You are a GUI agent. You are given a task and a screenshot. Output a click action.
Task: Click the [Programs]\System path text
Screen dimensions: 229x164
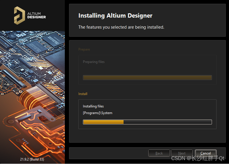click(97, 113)
